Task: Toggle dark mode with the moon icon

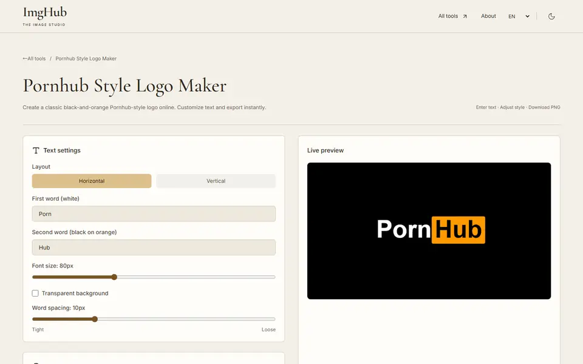Action: [x=551, y=16]
